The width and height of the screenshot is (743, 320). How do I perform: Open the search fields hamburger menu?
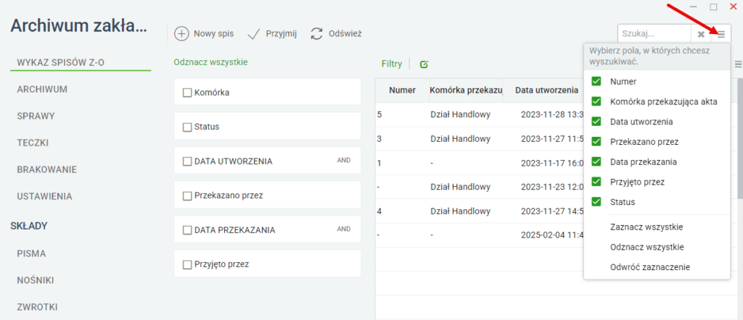pyautogui.click(x=721, y=34)
